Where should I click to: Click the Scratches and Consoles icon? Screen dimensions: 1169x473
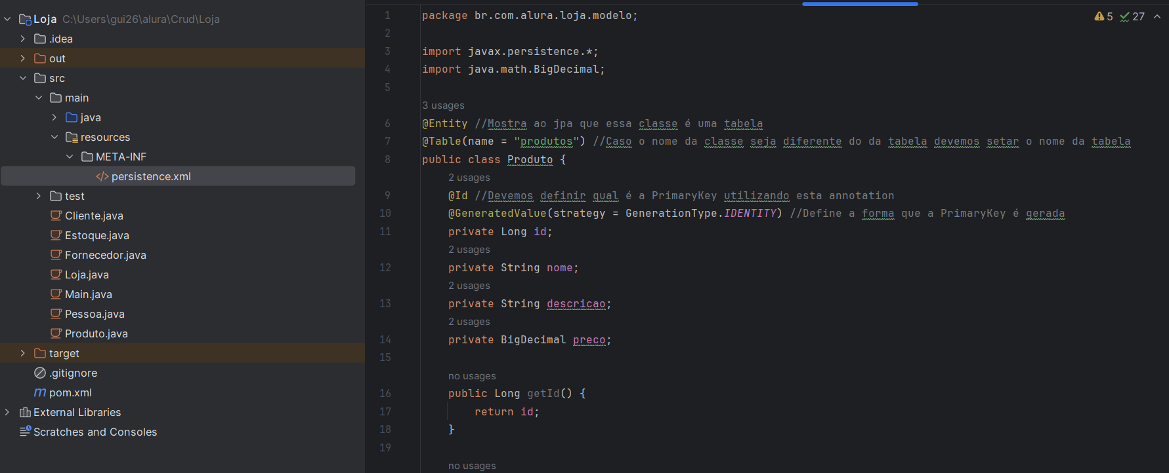(x=25, y=431)
